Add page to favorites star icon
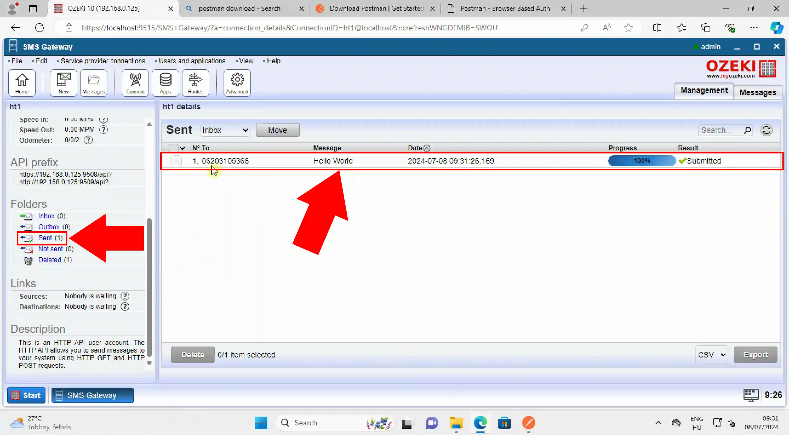 628,28
